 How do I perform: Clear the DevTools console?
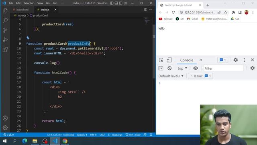pyautogui.click(x=169, y=68)
